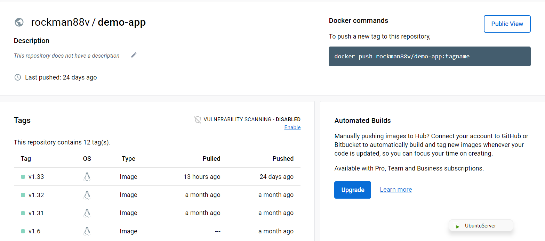Click the rockman88v namespace in the title
This screenshot has width=545, height=241.
point(61,22)
